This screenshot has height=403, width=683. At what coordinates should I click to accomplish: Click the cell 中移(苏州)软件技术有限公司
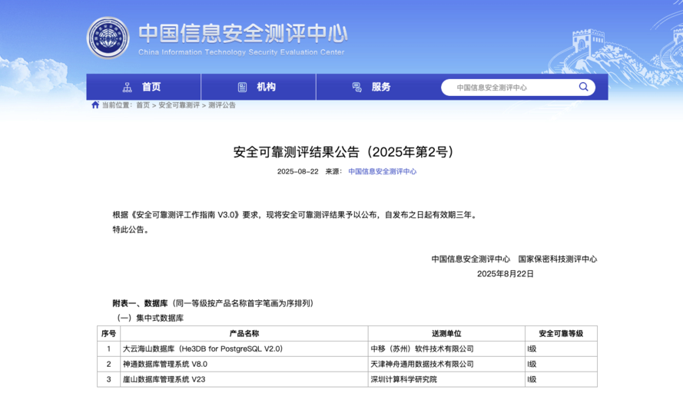[x=446, y=348]
